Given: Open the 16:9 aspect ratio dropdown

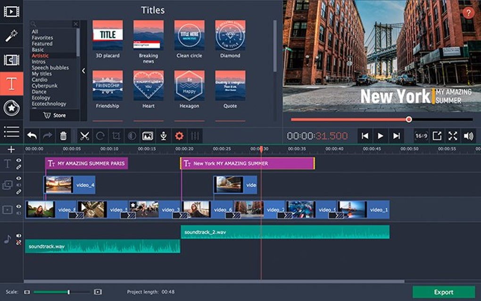Looking at the screenshot, I should (421, 136).
